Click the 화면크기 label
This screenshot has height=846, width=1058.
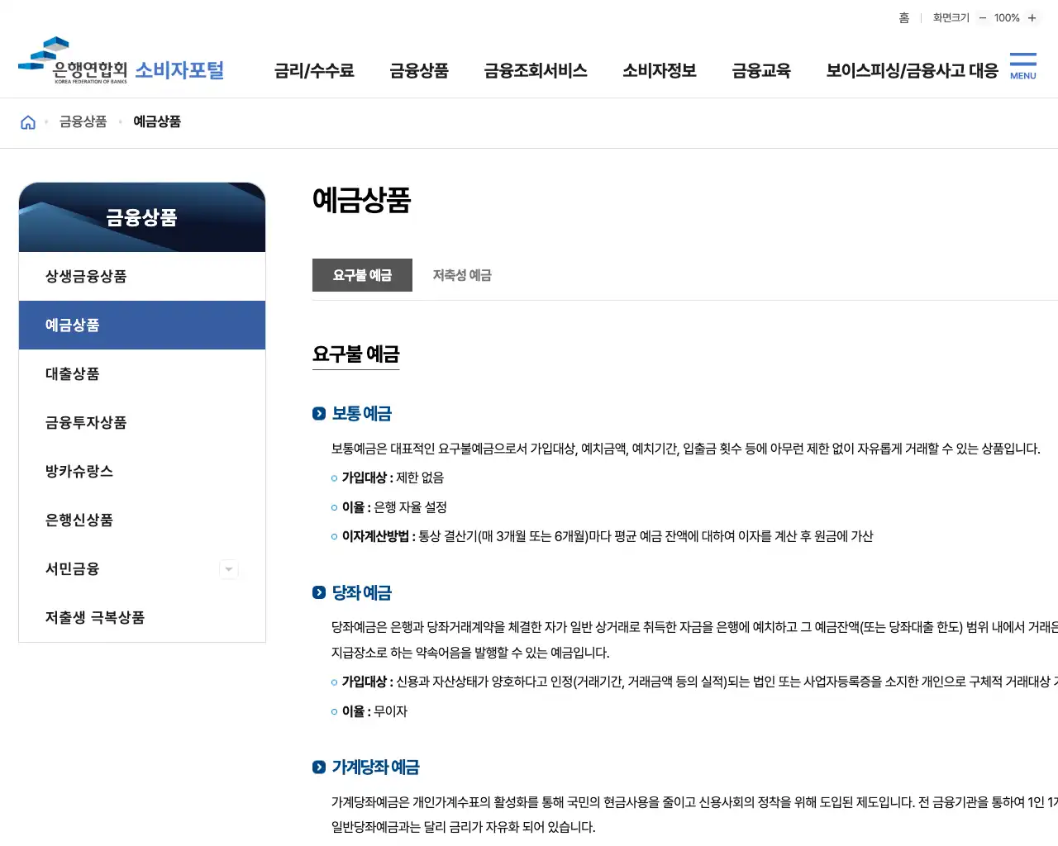(x=951, y=18)
